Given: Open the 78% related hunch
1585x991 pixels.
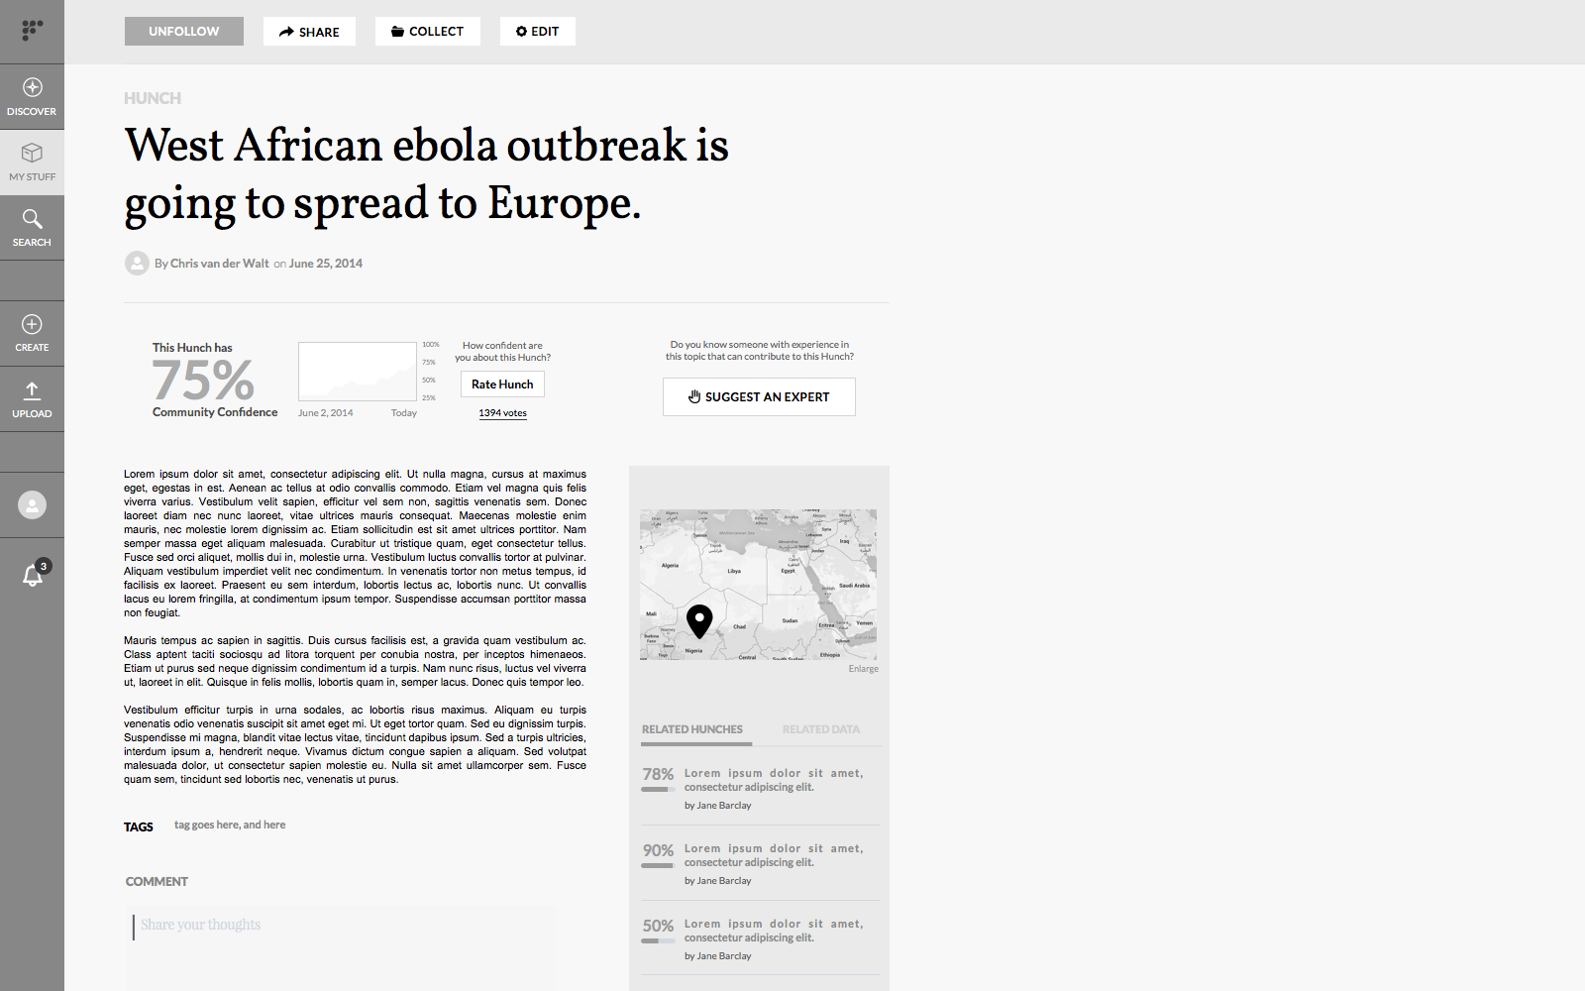Looking at the screenshot, I should [760, 789].
